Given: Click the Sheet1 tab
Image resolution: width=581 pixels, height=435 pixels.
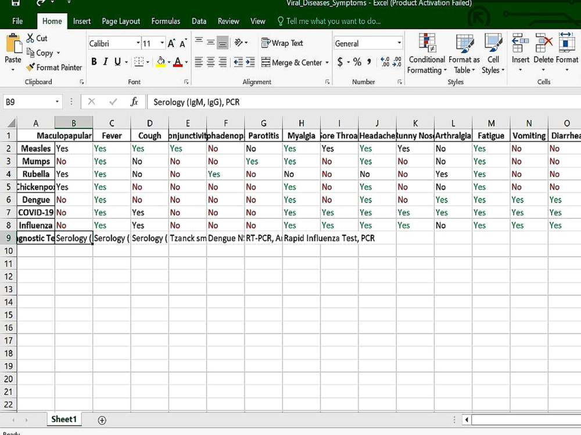Looking at the screenshot, I should point(64,419).
